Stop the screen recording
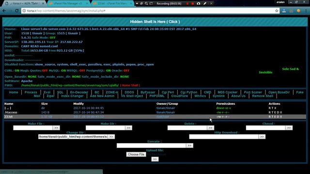The image size is (310, 174). [193, 3]
